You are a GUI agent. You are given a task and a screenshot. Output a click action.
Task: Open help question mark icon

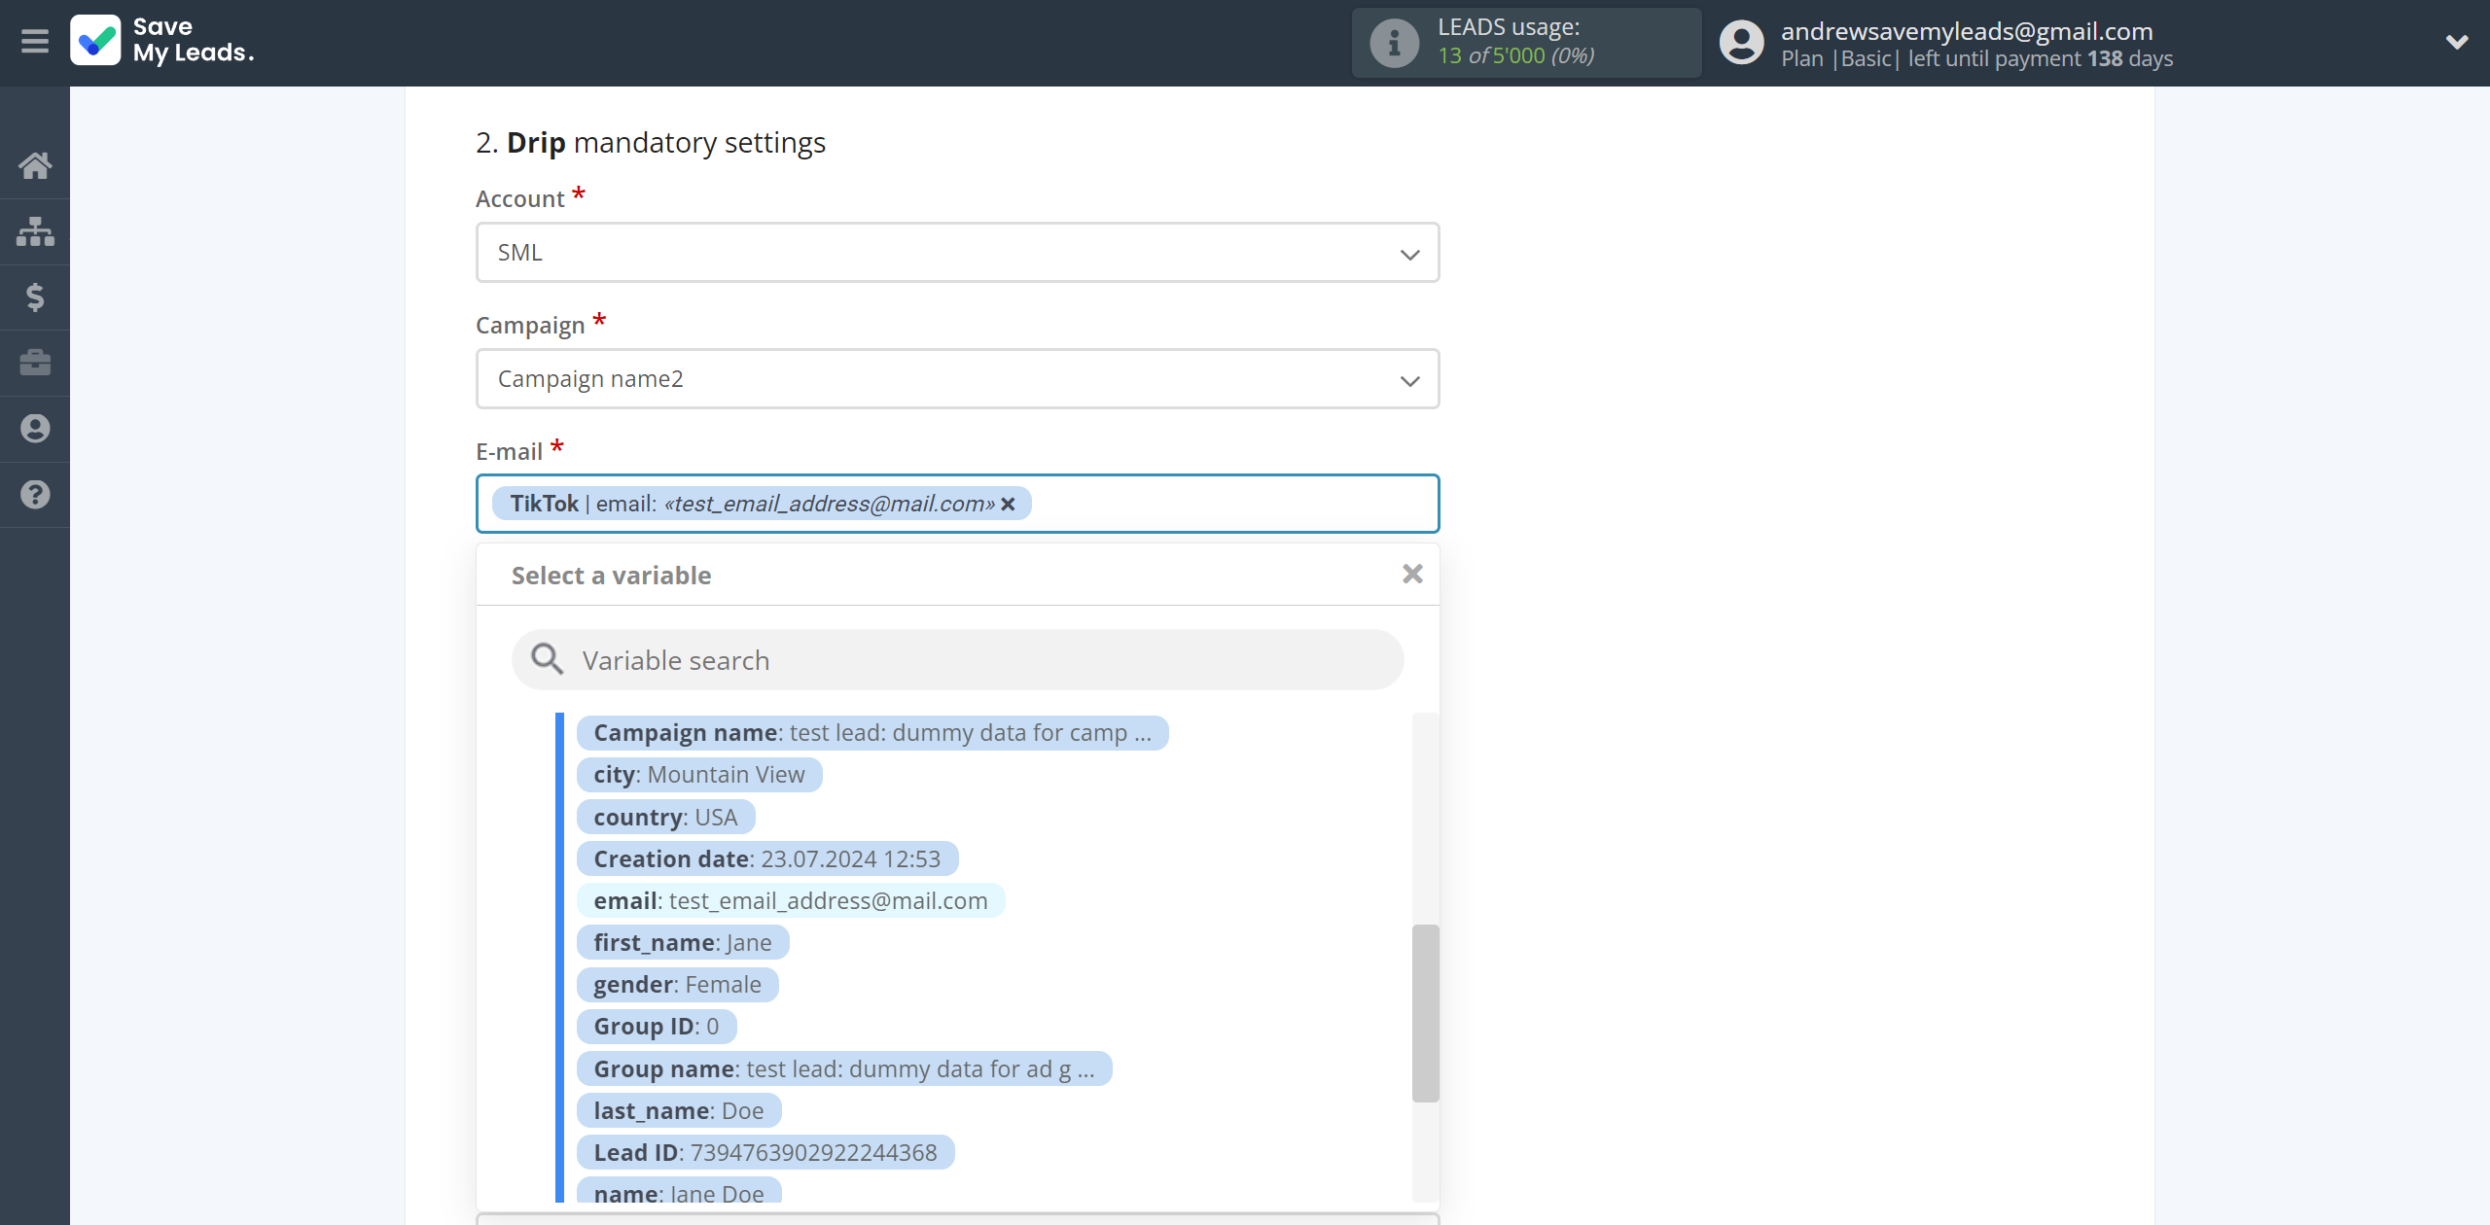point(35,495)
